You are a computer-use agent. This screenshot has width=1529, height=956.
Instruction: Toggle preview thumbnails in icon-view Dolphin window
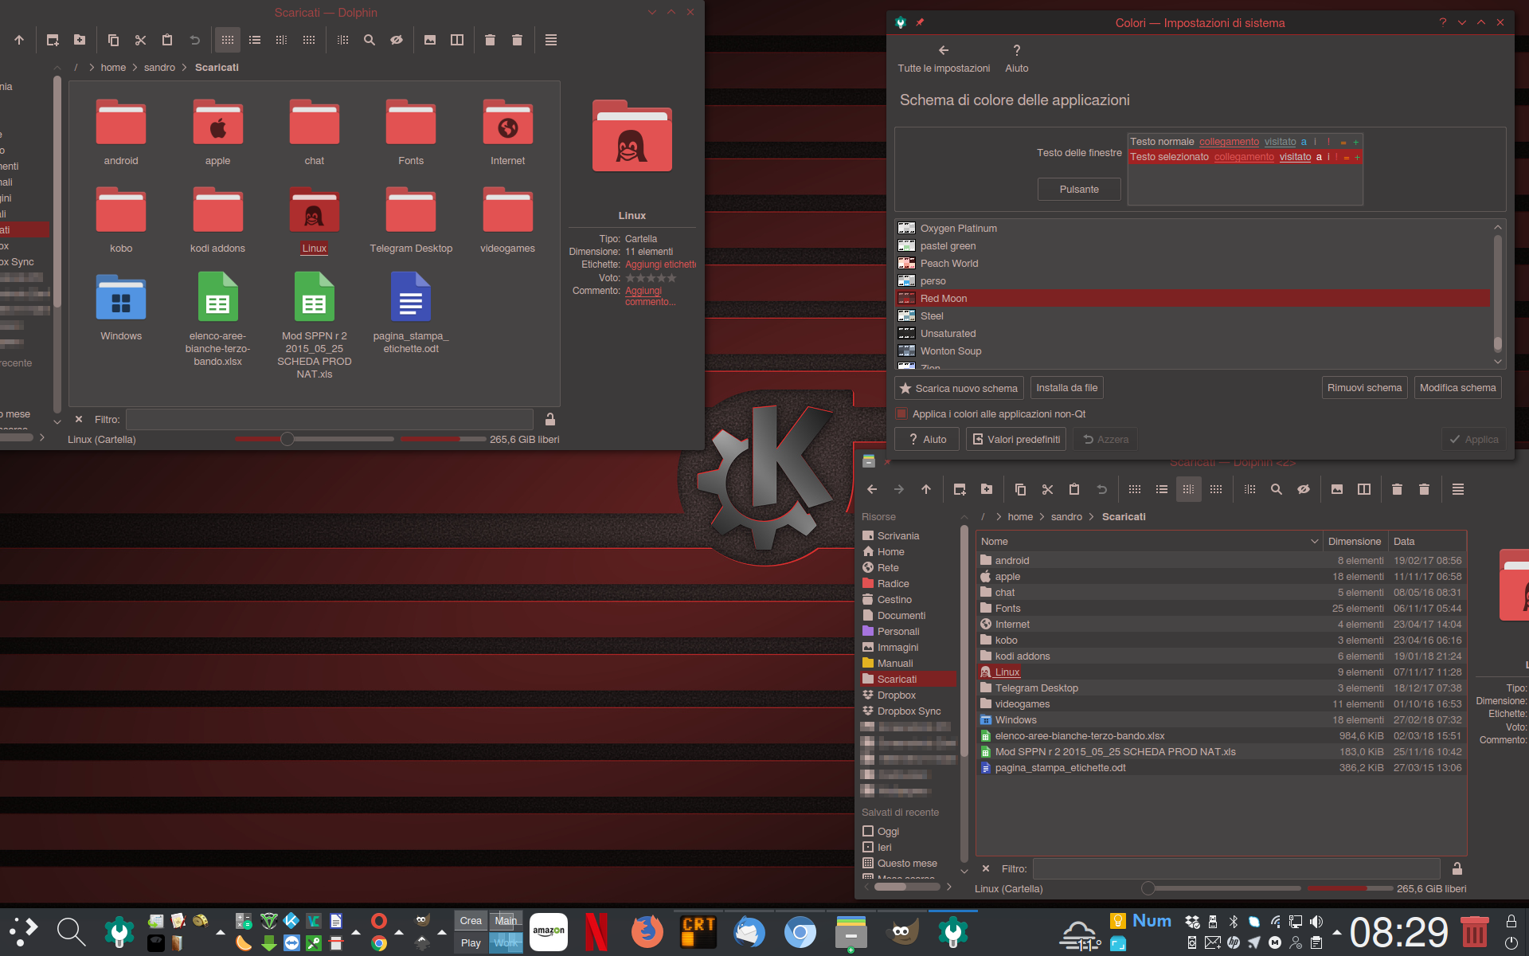point(430,40)
